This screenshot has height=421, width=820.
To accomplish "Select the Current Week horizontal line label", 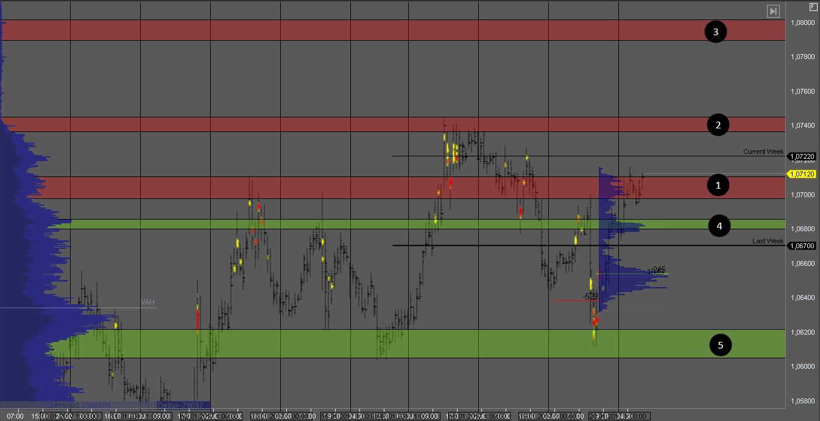I will (x=763, y=151).
